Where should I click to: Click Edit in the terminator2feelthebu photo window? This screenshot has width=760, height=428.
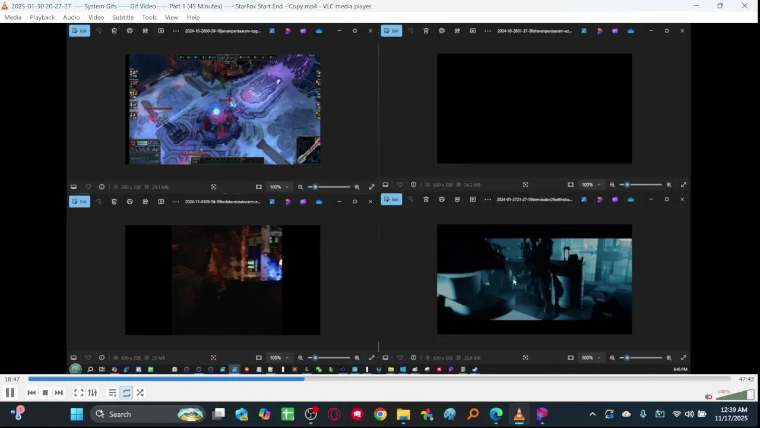click(x=391, y=199)
